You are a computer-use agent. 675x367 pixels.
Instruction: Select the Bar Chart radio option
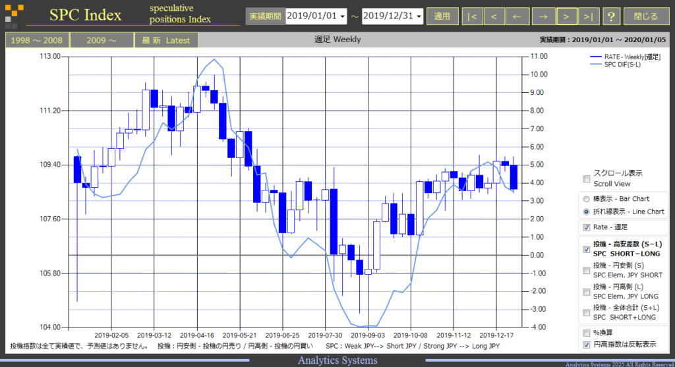point(586,199)
